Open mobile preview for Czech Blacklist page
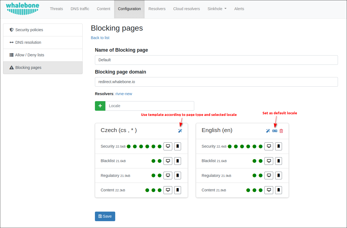 (177, 161)
